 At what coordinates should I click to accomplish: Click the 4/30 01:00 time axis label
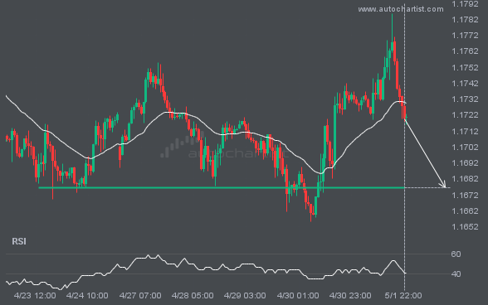tap(298, 295)
